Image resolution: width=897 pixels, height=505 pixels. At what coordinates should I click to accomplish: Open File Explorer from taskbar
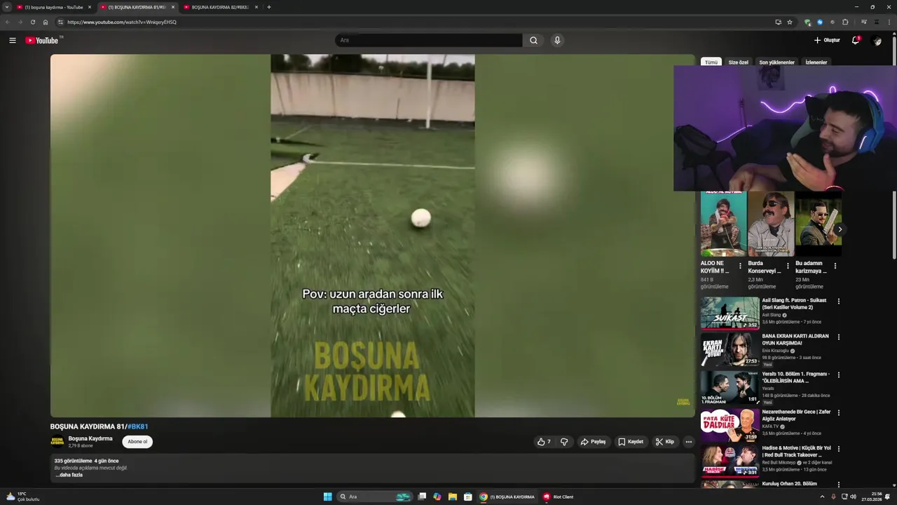tap(453, 497)
